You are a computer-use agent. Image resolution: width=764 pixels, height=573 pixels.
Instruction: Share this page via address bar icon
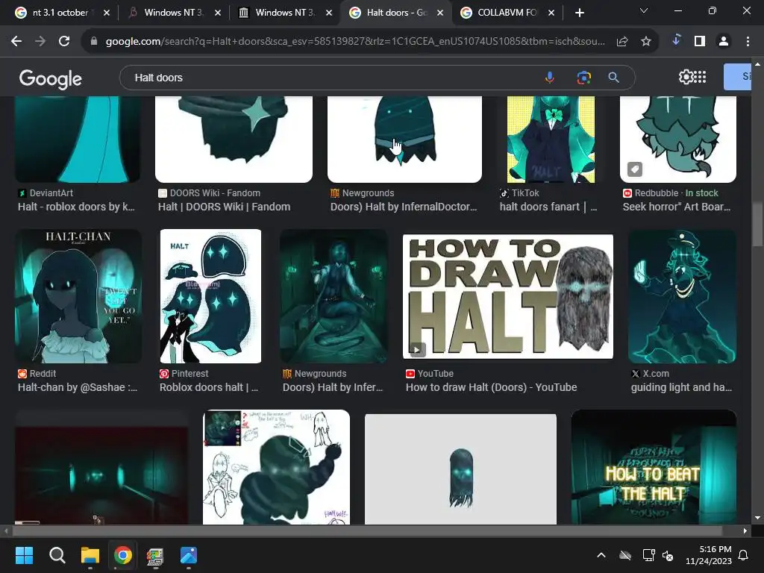tap(622, 42)
